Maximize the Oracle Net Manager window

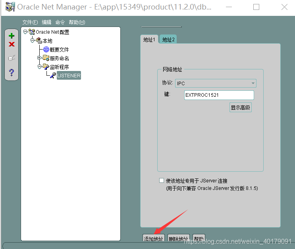click(256, 7)
